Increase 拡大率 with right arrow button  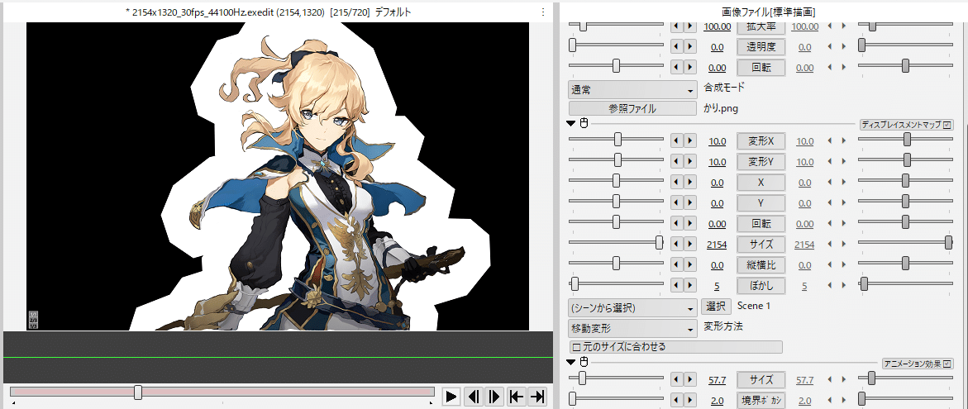tap(690, 26)
